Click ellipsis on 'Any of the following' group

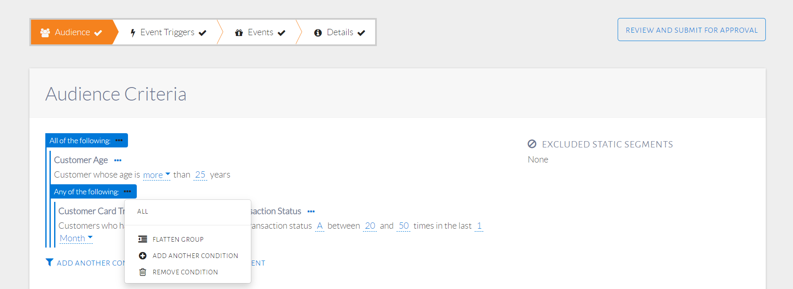[x=128, y=191]
